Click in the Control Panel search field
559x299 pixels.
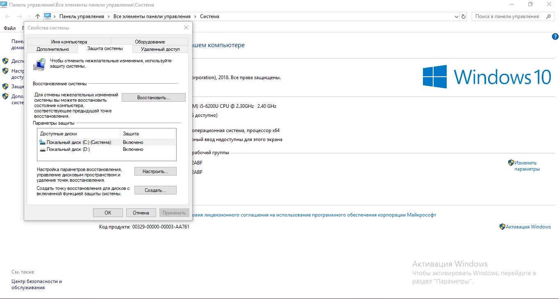click(507, 16)
